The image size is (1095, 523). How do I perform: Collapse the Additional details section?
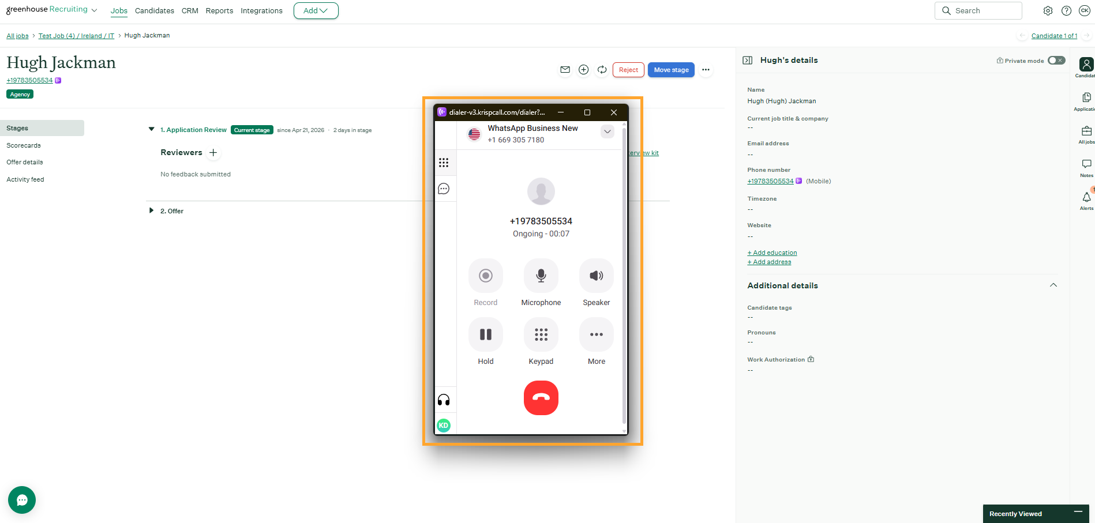pyautogui.click(x=1053, y=285)
